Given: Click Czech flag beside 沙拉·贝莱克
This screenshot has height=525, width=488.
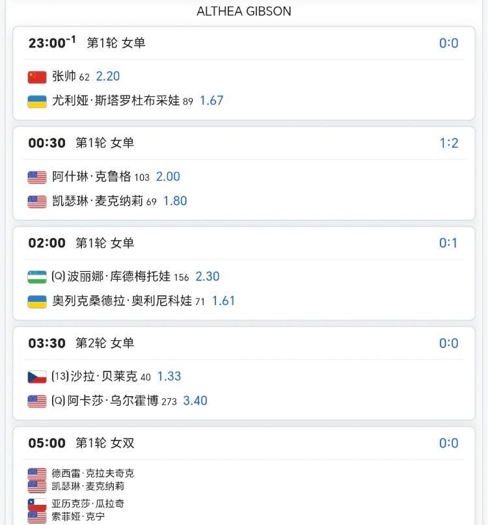Looking at the screenshot, I should point(37,377).
